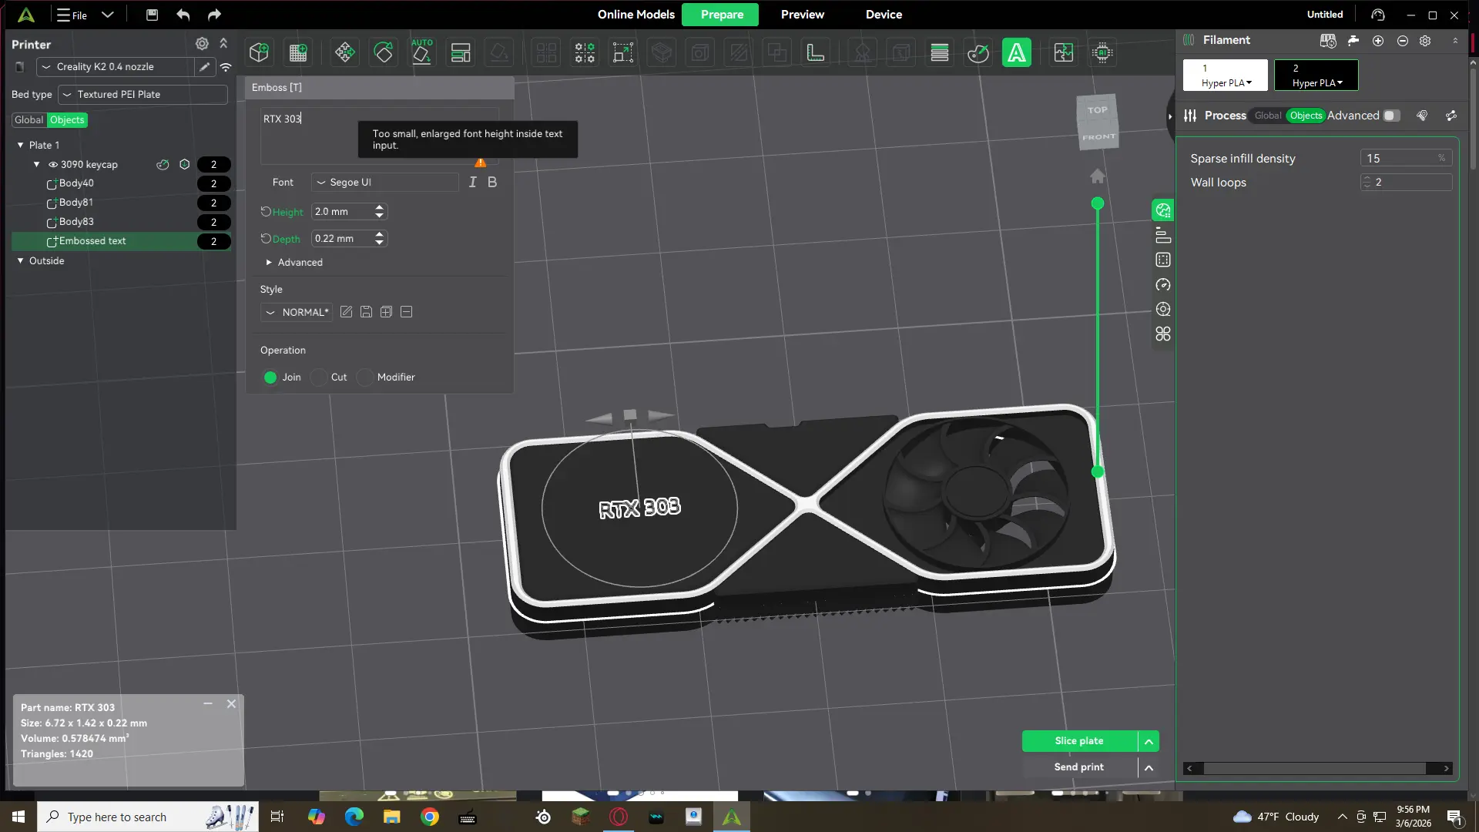
Task: Open the color painting palette tool
Action: point(978,52)
